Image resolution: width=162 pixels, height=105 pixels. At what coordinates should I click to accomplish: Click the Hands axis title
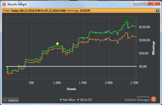[71, 89]
